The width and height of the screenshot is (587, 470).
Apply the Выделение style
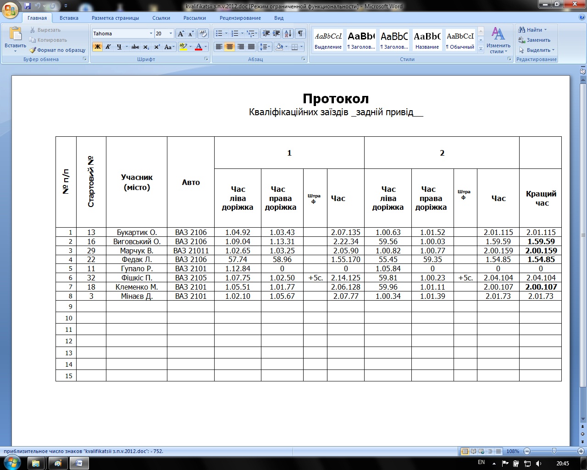point(328,40)
